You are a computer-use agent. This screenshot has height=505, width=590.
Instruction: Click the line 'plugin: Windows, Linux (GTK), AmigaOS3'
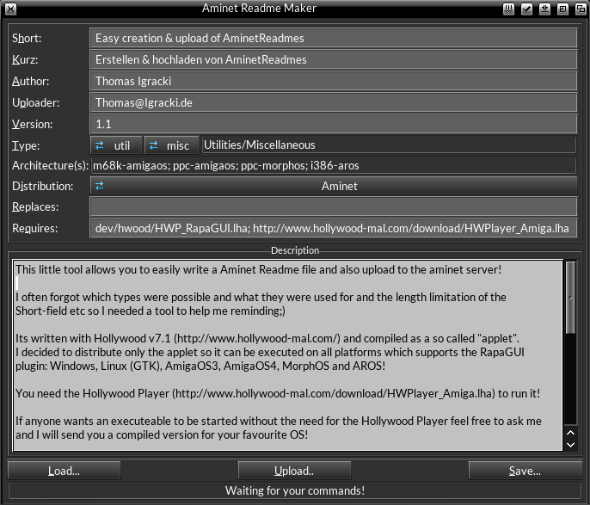pyautogui.click(x=200, y=366)
